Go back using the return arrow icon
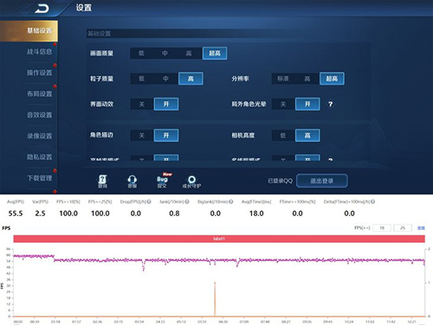 pyautogui.click(x=42, y=9)
